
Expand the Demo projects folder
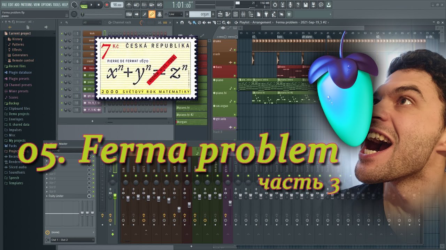coord(17,114)
